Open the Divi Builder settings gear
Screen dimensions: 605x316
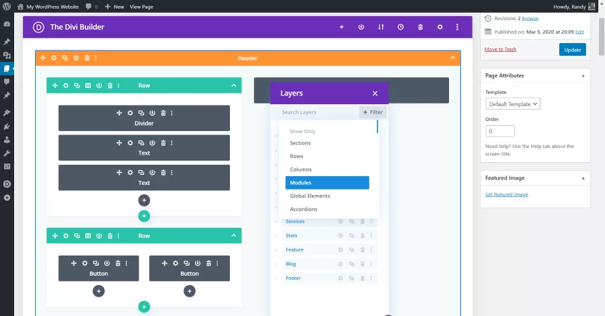(440, 27)
